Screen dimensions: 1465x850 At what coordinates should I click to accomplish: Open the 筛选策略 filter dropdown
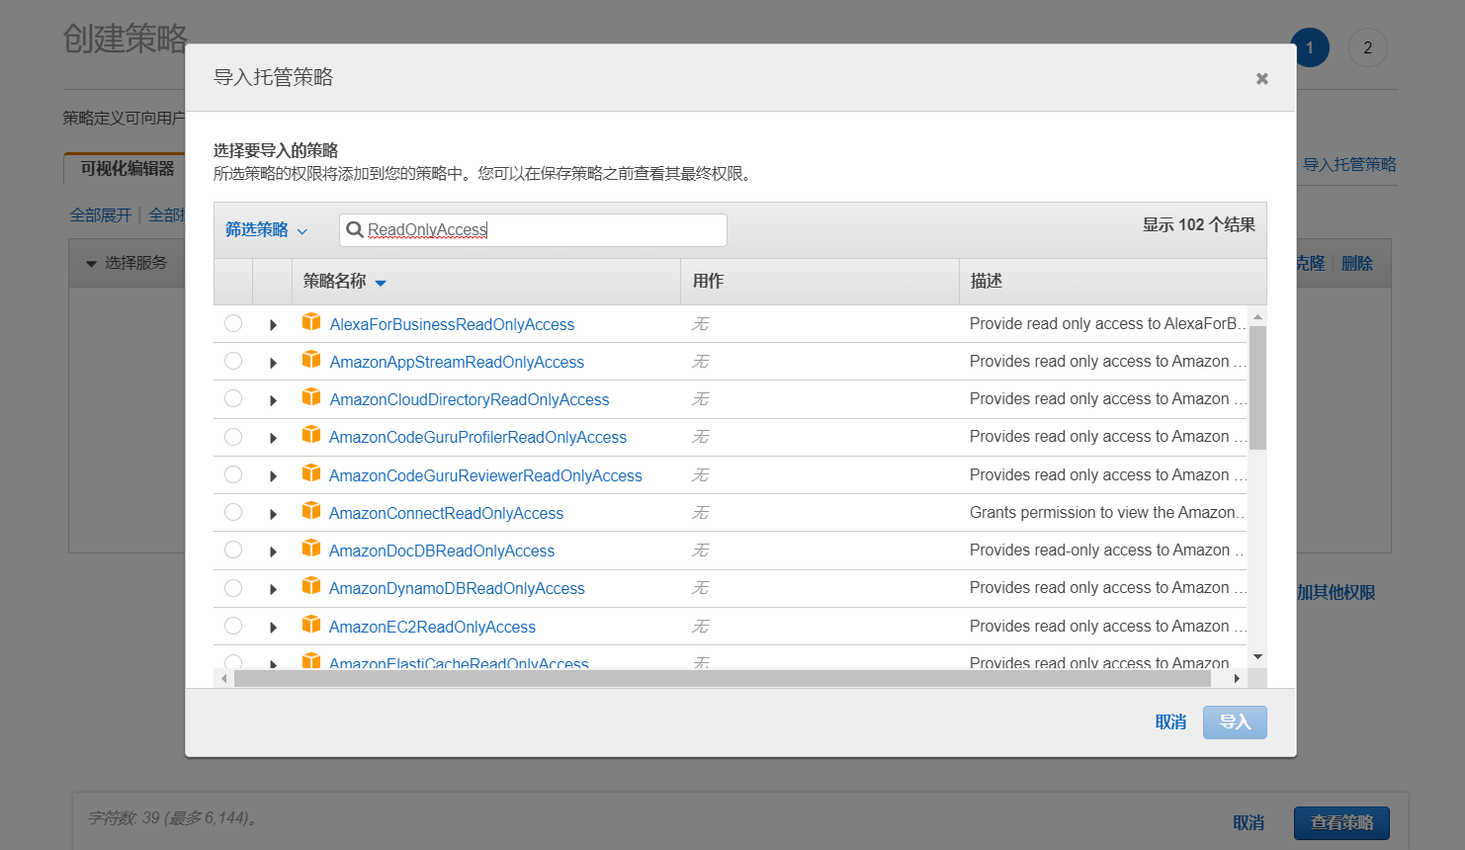[x=266, y=229]
